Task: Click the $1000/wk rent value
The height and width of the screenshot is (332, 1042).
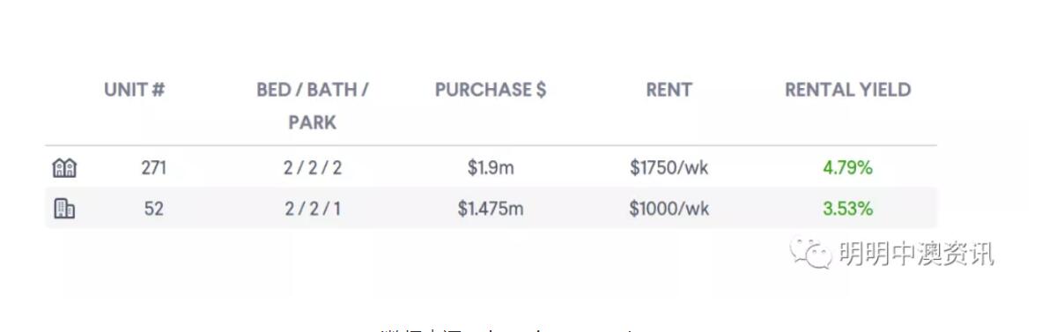Action: coord(669,209)
